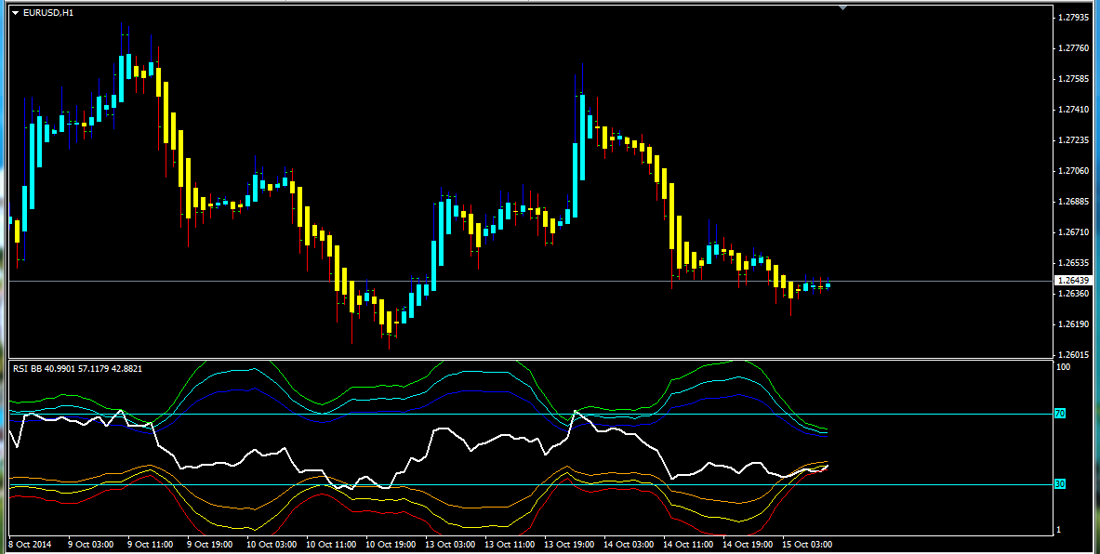Screen dimensions: 1100x554
Task: Click the 100 value on indicator scale
Action: 1064,367
